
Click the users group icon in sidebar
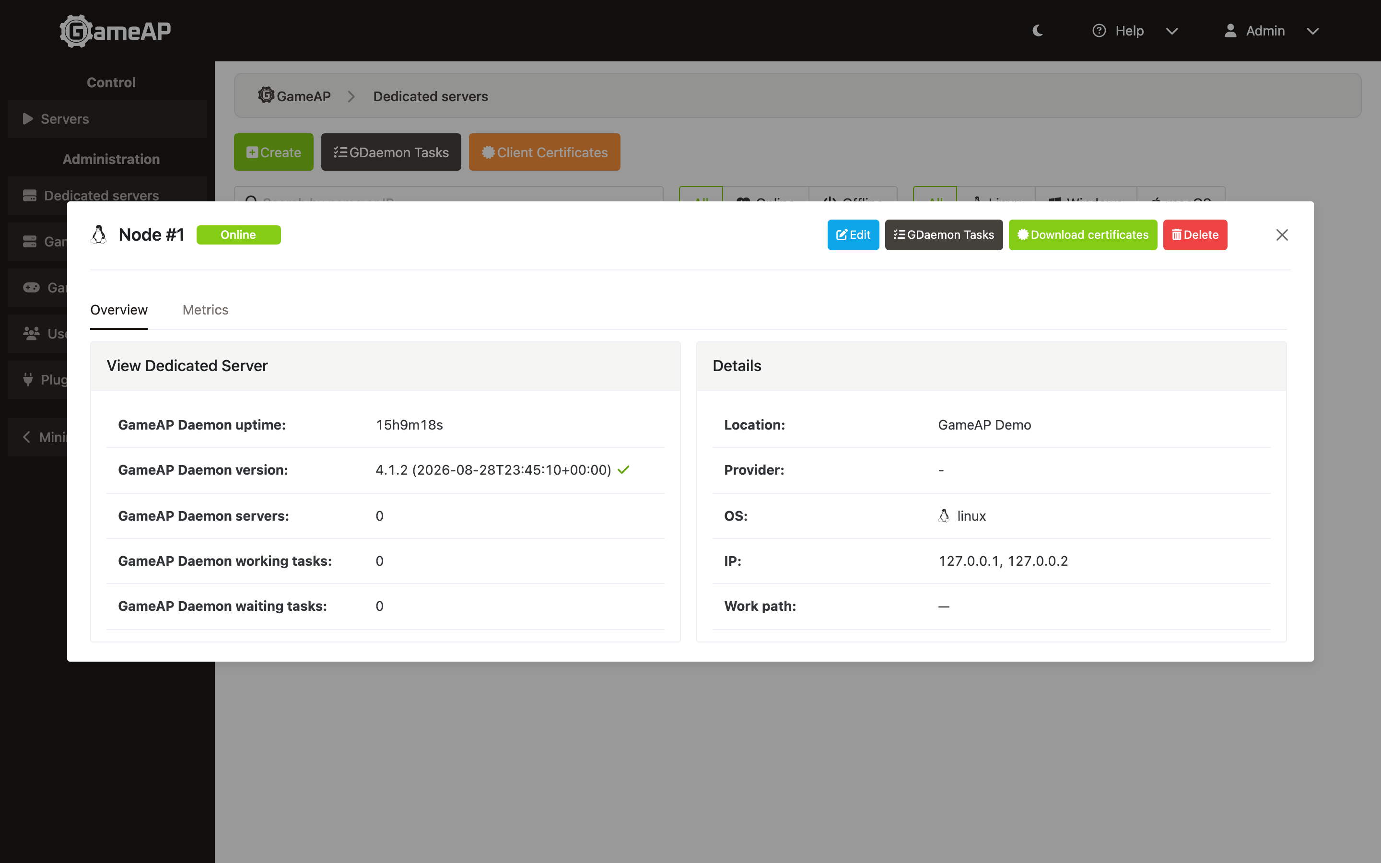(x=31, y=333)
